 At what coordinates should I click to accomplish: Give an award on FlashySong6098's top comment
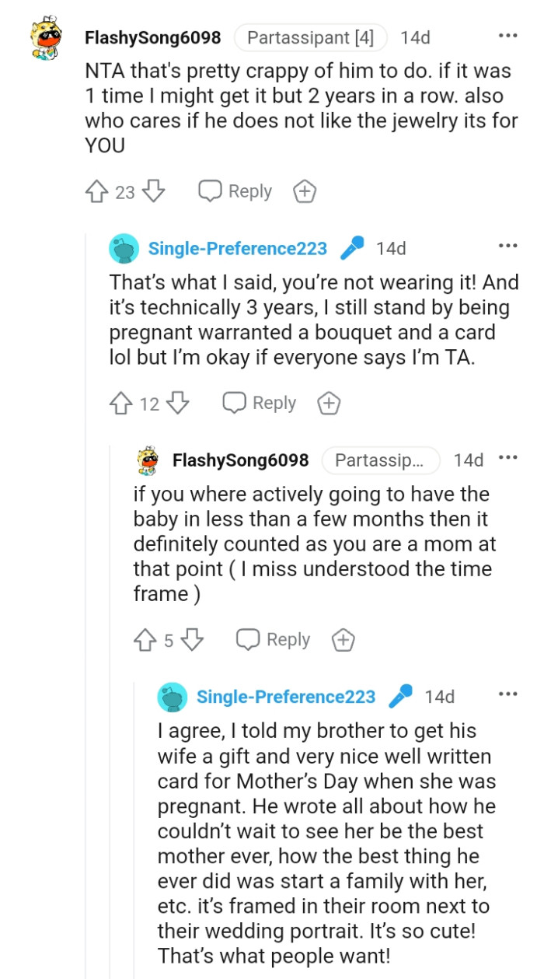[304, 191]
